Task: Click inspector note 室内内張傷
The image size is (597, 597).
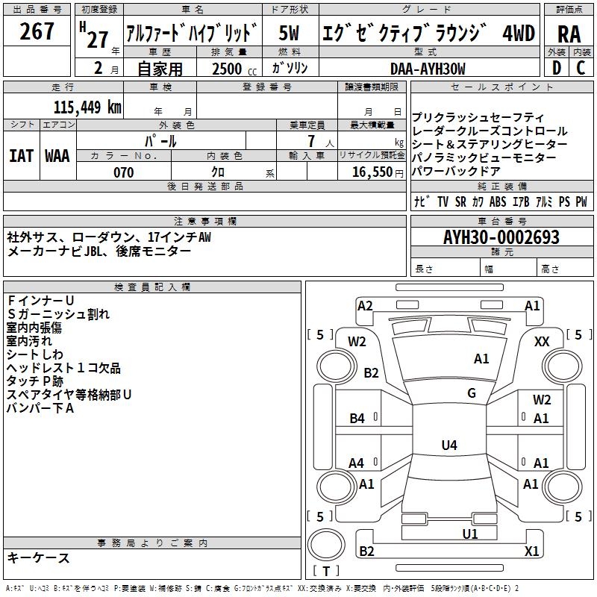Action: click(x=34, y=328)
